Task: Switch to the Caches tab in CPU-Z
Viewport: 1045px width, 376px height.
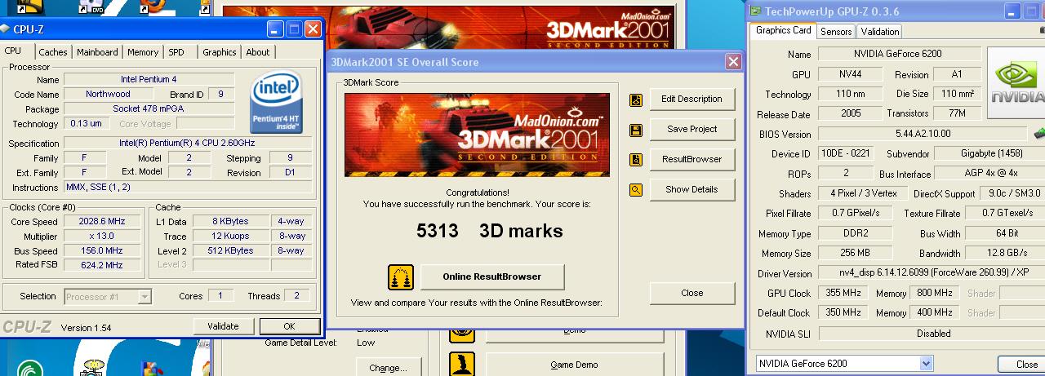Action: point(53,52)
